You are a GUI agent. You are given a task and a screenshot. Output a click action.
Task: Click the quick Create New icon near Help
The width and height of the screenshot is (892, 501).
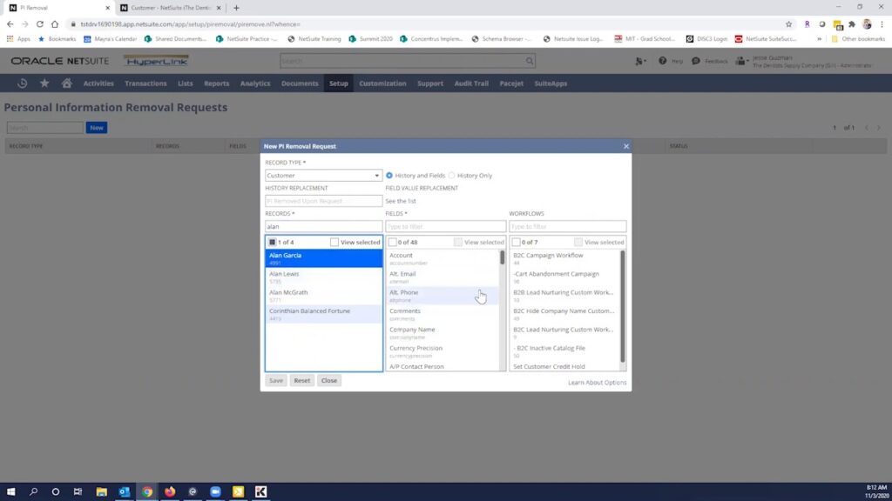click(641, 61)
